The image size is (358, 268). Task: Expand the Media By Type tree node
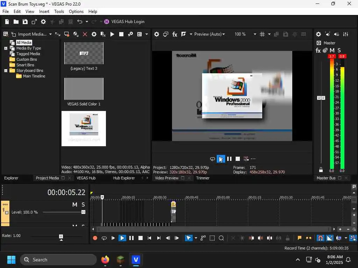[6, 48]
